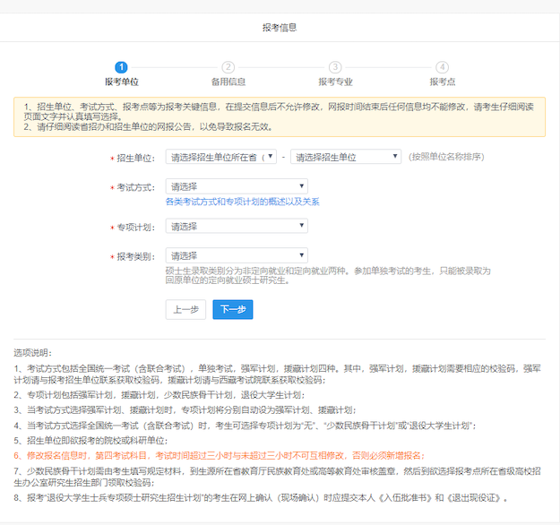Image resolution: width=560 pixels, height=525 pixels.
Task: Open the 报考类别 dropdown
Action: (237, 255)
